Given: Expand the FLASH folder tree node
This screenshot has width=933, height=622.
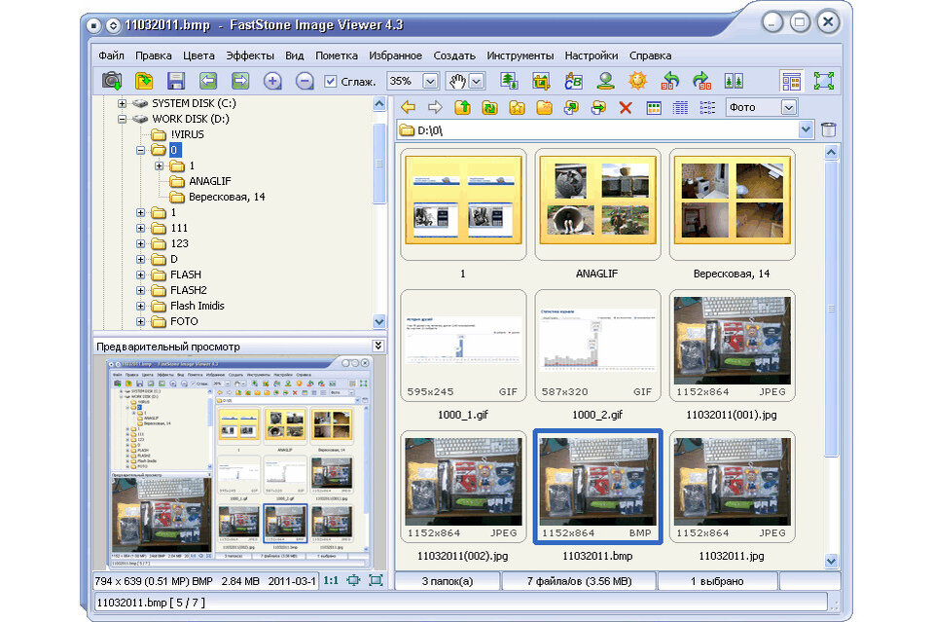Looking at the screenshot, I should [x=140, y=275].
